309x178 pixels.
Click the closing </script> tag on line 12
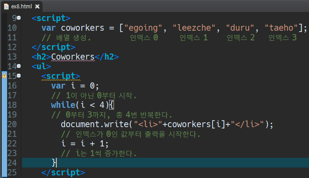click(x=53, y=47)
